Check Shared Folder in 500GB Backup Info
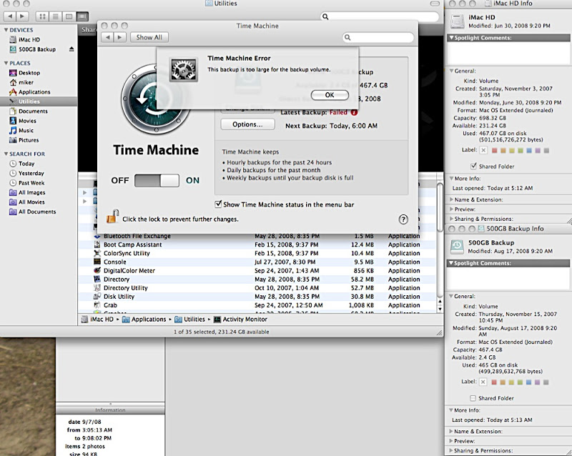 pos(473,398)
